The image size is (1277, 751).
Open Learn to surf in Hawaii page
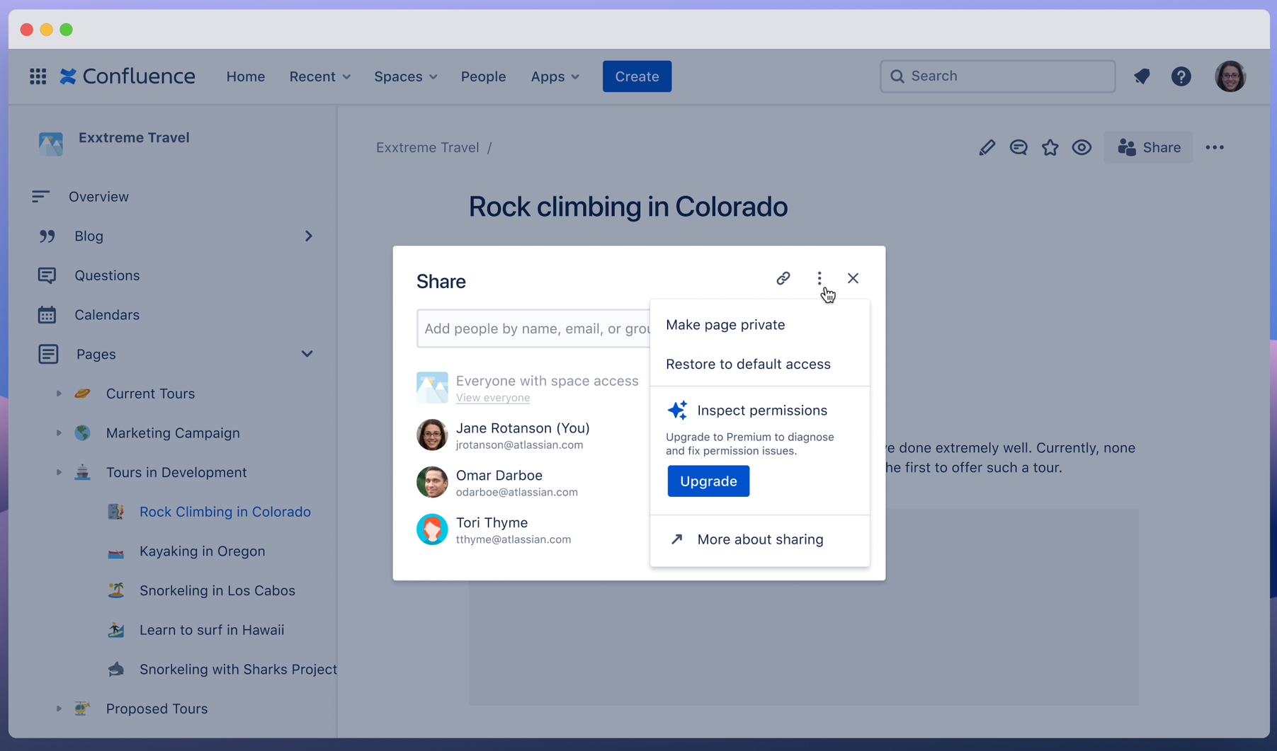point(212,630)
